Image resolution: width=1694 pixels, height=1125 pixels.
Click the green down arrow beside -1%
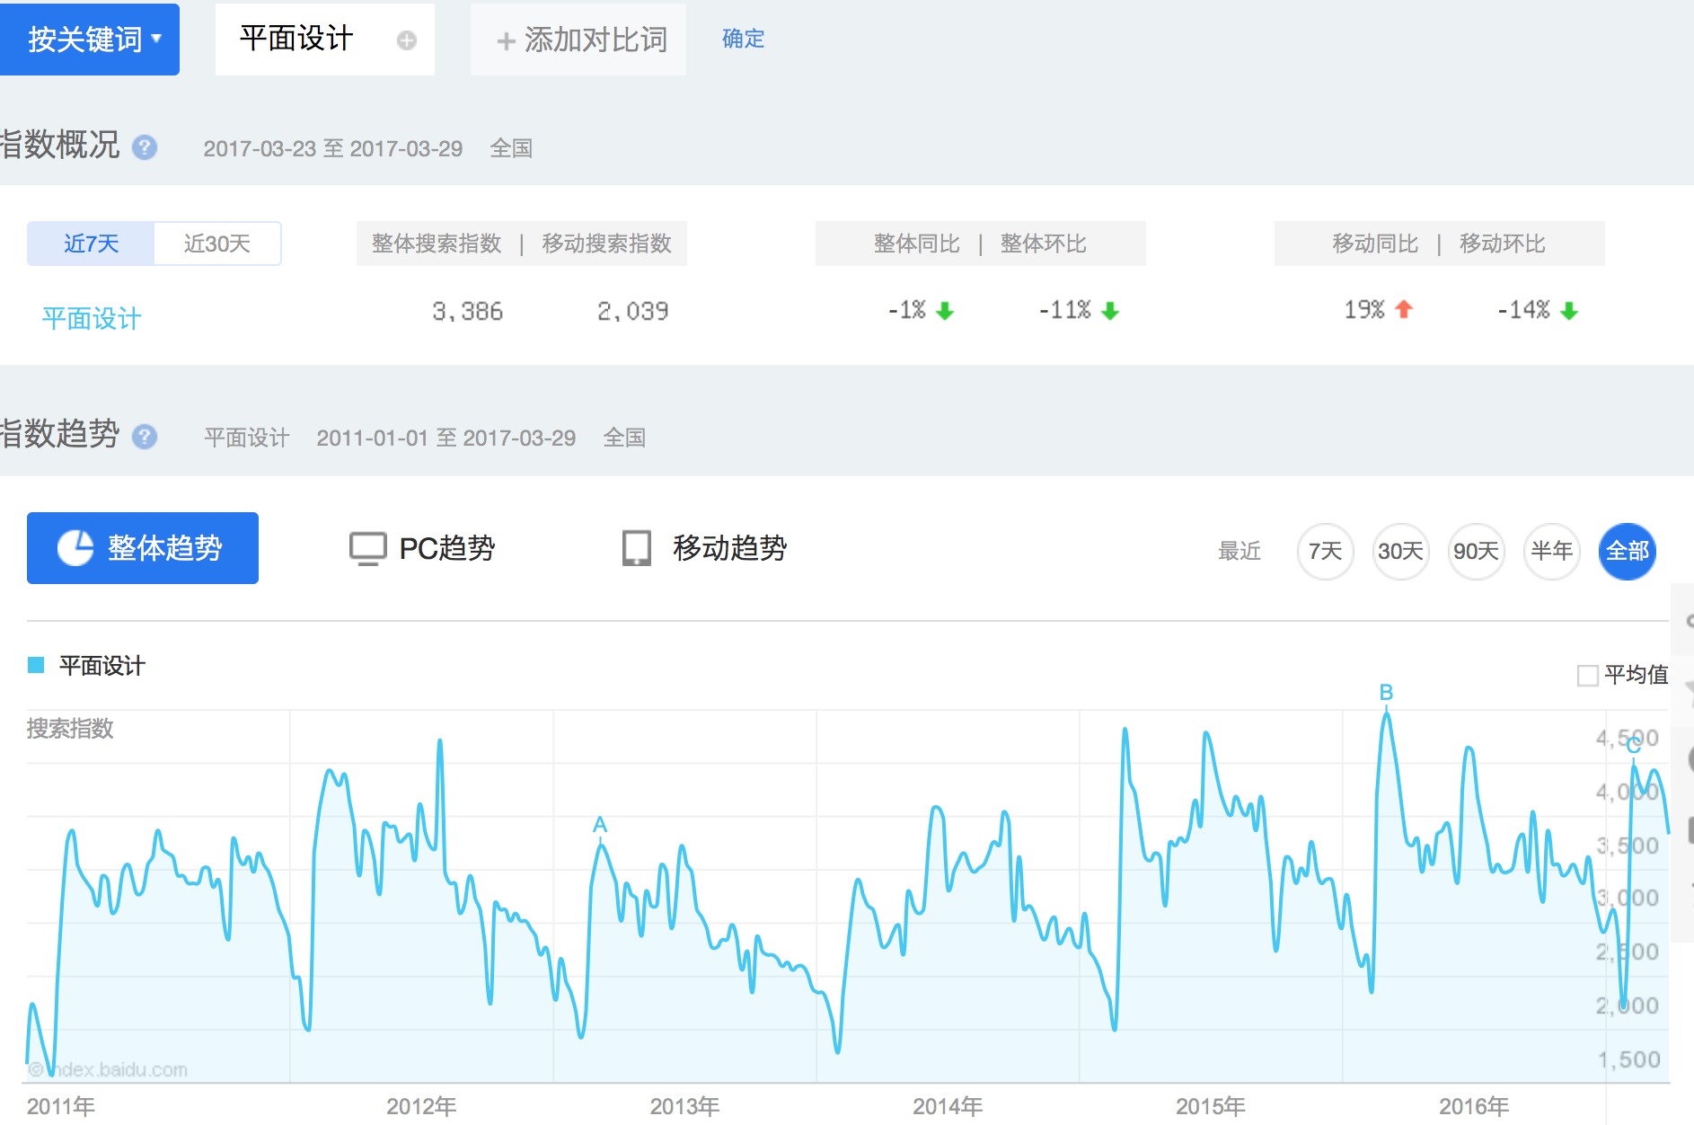click(x=945, y=311)
